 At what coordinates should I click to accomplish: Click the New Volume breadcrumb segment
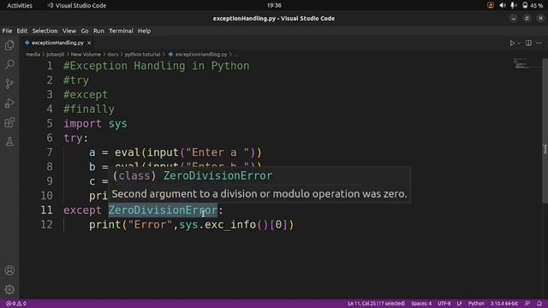point(86,55)
